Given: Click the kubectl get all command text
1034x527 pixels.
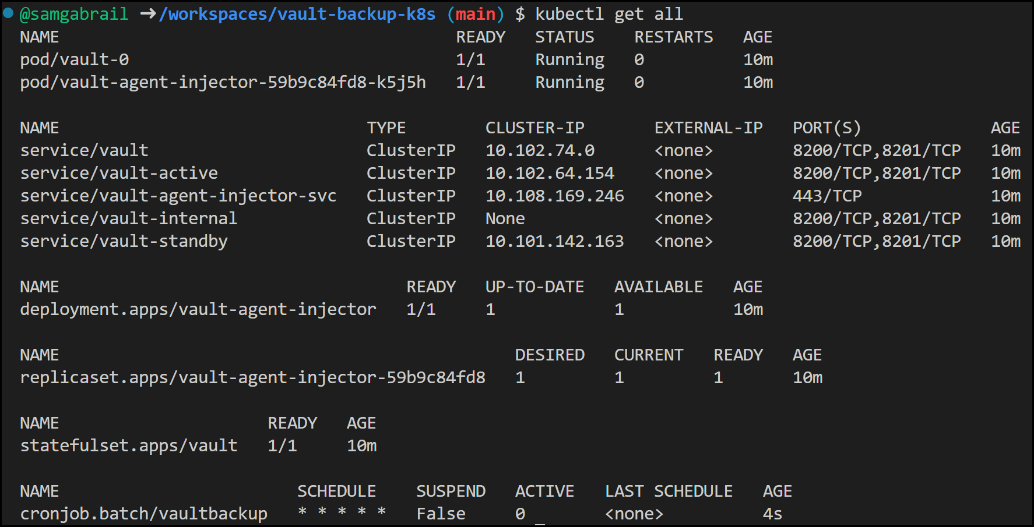Looking at the screenshot, I should (x=608, y=13).
